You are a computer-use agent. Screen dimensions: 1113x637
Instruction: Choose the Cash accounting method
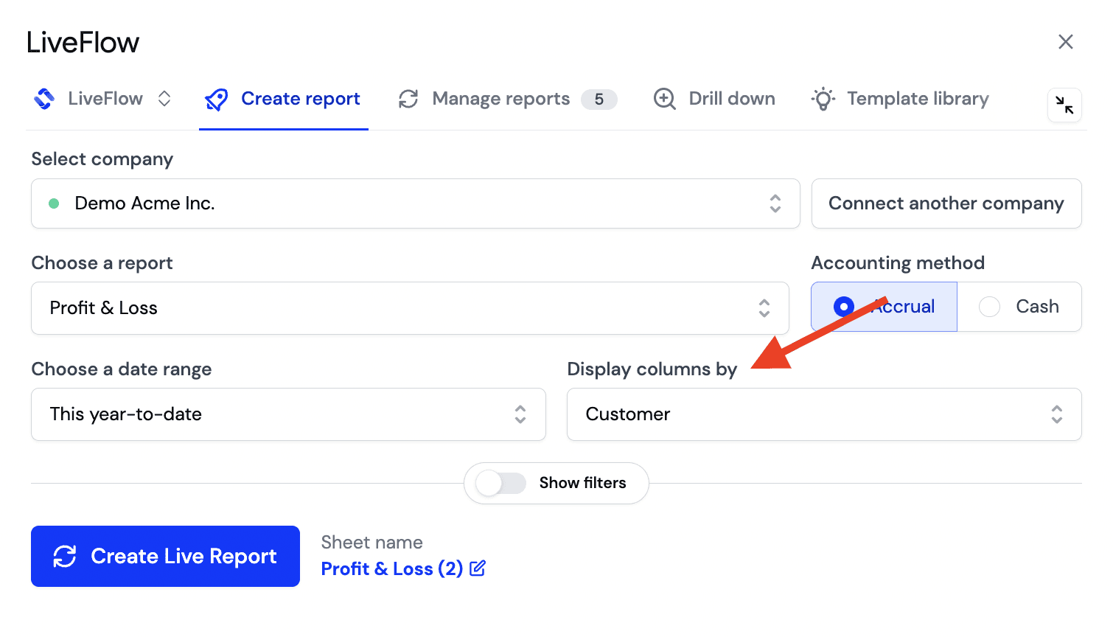(1021, 306)
